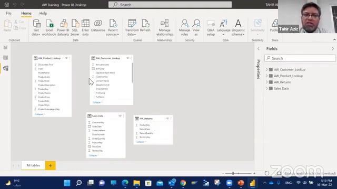Click the Paste button
337x189 pixels.
tap(7, 26)
